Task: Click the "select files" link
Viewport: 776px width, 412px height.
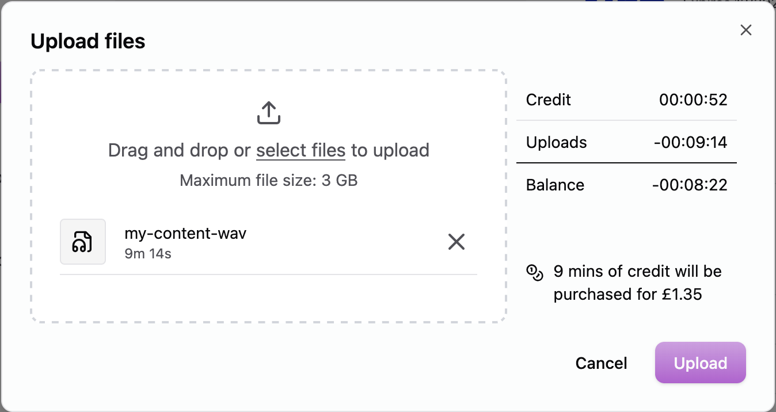Action: tap(300, 151)
